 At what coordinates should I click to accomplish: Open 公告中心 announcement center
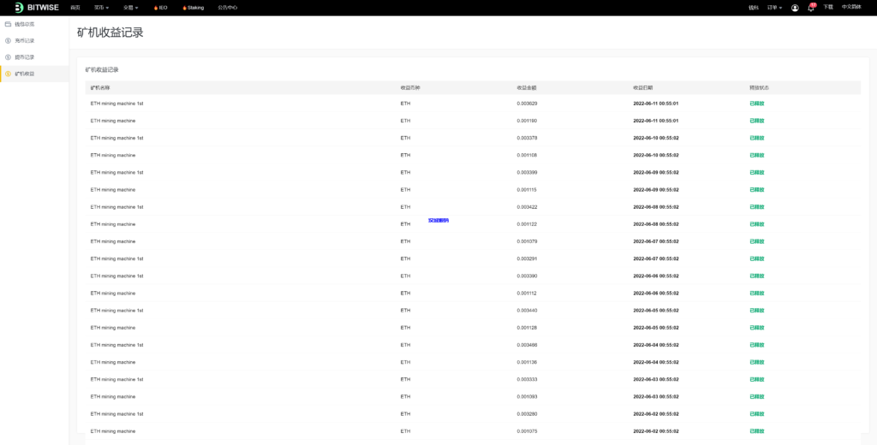[x=227, y=8]
